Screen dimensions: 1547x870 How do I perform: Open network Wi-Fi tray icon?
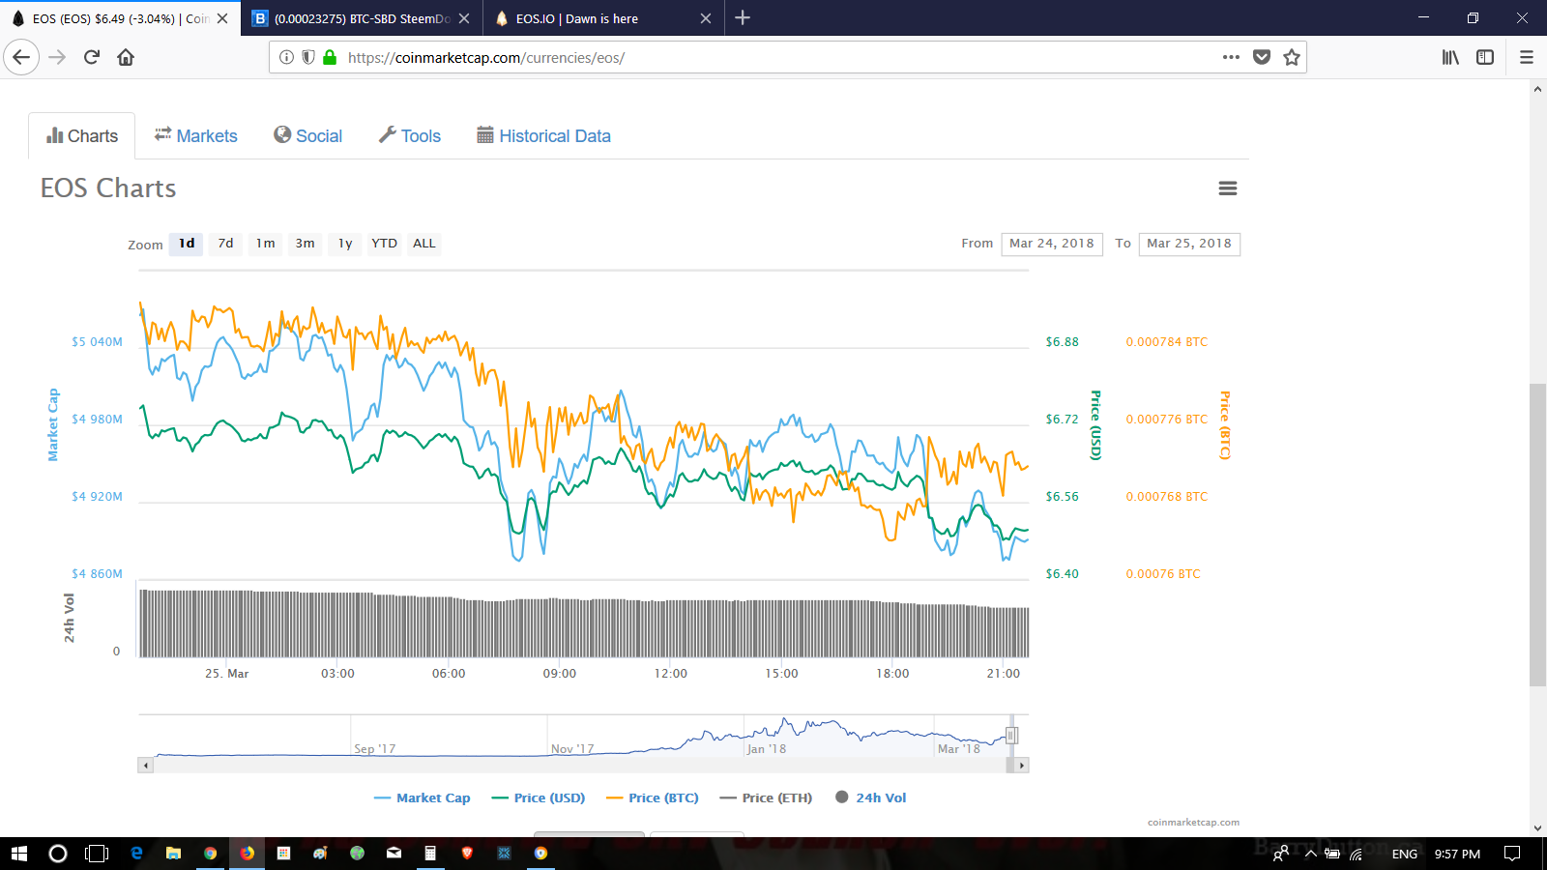[x=1357, y=854]
